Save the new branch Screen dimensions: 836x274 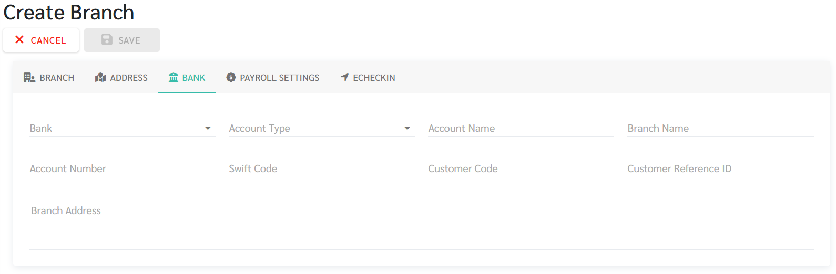point(122,40)
